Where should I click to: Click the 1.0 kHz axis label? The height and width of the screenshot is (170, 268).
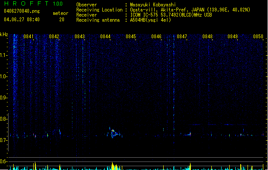click(x=3, y=76)
